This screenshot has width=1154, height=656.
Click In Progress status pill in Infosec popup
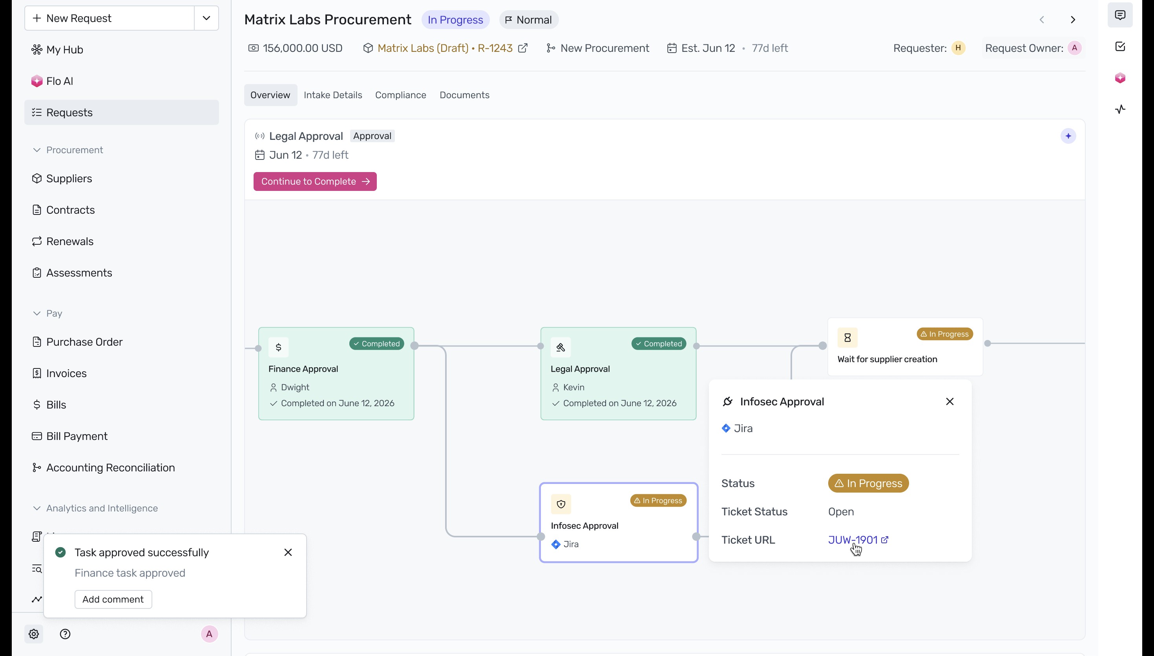(x=868, y=484)
